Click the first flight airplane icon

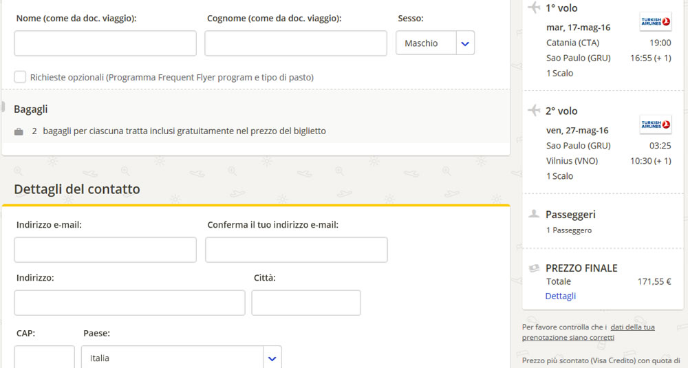click(534, 8)
